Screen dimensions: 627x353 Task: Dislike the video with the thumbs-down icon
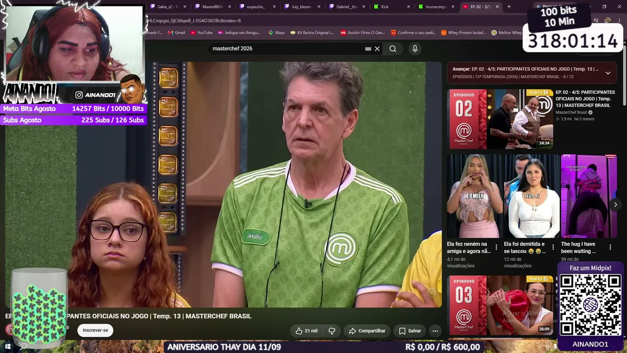(x=332, y=331)
